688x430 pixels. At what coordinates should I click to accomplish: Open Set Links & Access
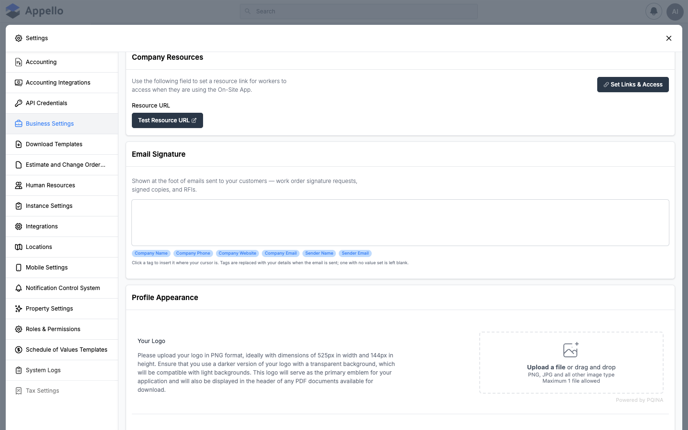pos(633,85)
